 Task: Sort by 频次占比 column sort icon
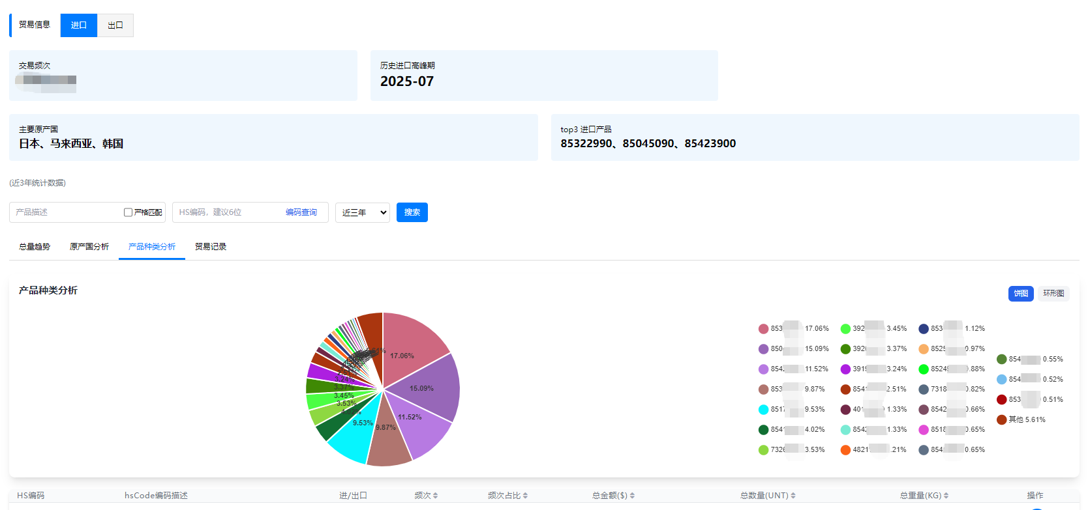(x=525, y=496)
